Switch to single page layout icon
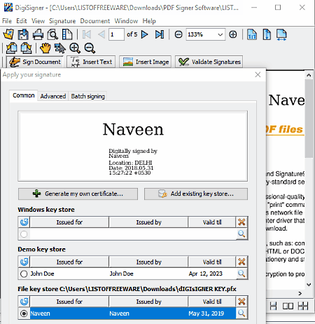This screenshot has width=315, height=324. coord(273,306)
